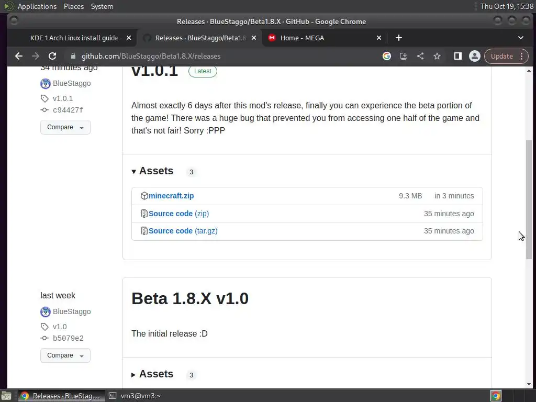The image size is (536, 402).
Task: Open the Google icon in address bar
Action: [x=387, y=56]
